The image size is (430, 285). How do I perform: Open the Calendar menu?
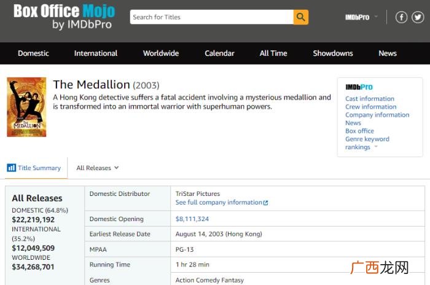click(x=219, y=53)
